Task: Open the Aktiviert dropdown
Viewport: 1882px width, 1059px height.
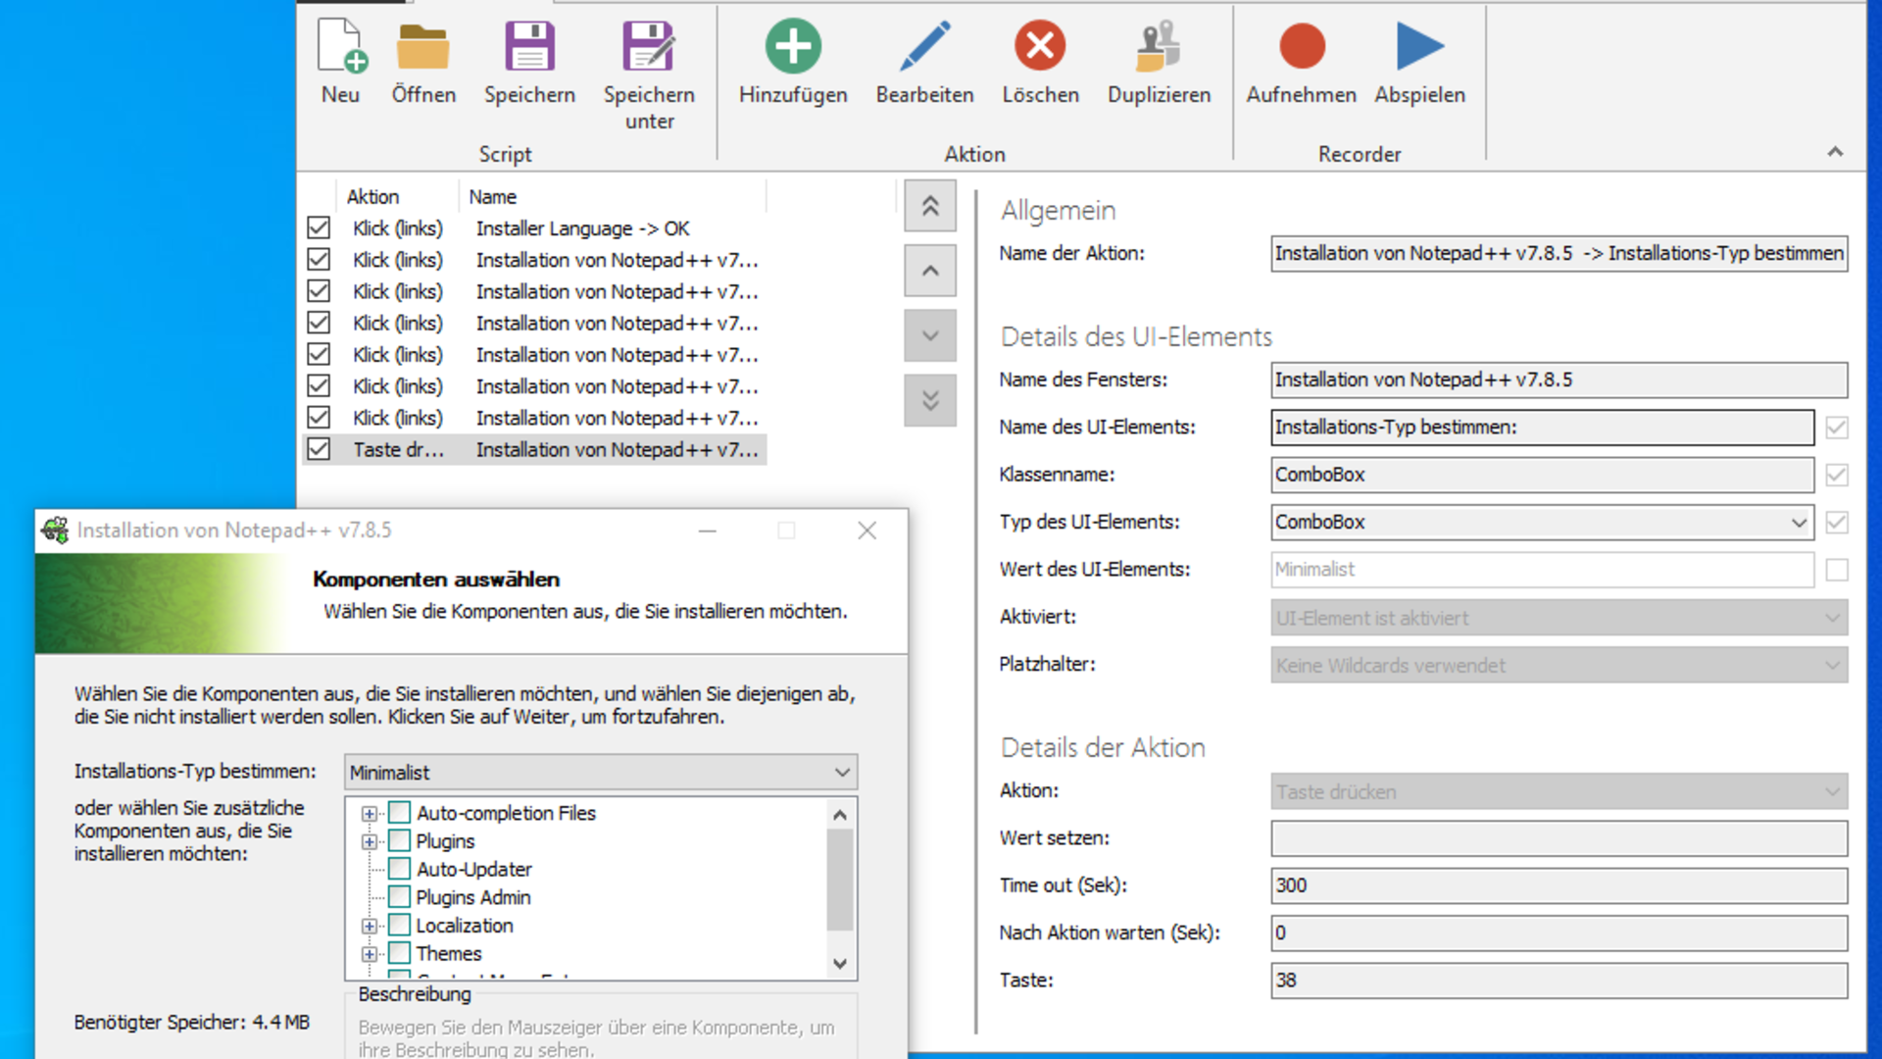Action: click(1559, 618)
